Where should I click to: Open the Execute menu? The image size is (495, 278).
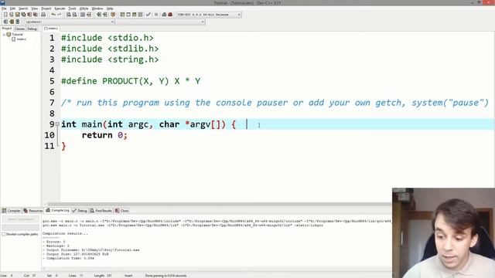pyautogui.click(x=60, y=8)
